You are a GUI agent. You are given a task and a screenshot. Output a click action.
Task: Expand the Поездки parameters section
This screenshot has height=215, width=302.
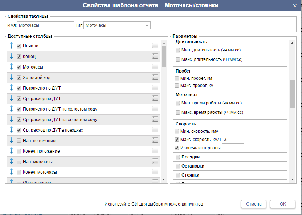[x=178, y=157]
